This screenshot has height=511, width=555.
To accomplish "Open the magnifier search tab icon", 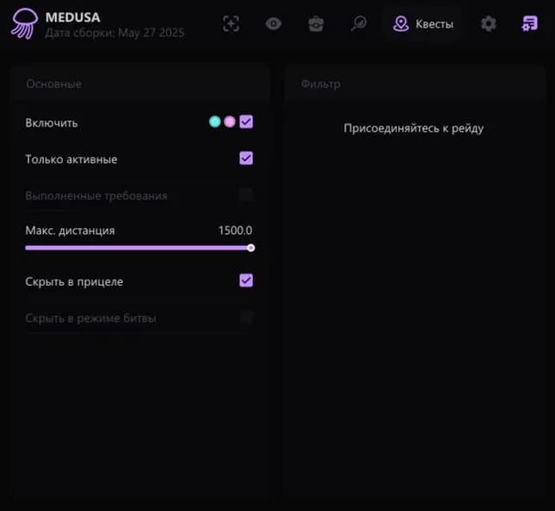I will tap(359, 24).
